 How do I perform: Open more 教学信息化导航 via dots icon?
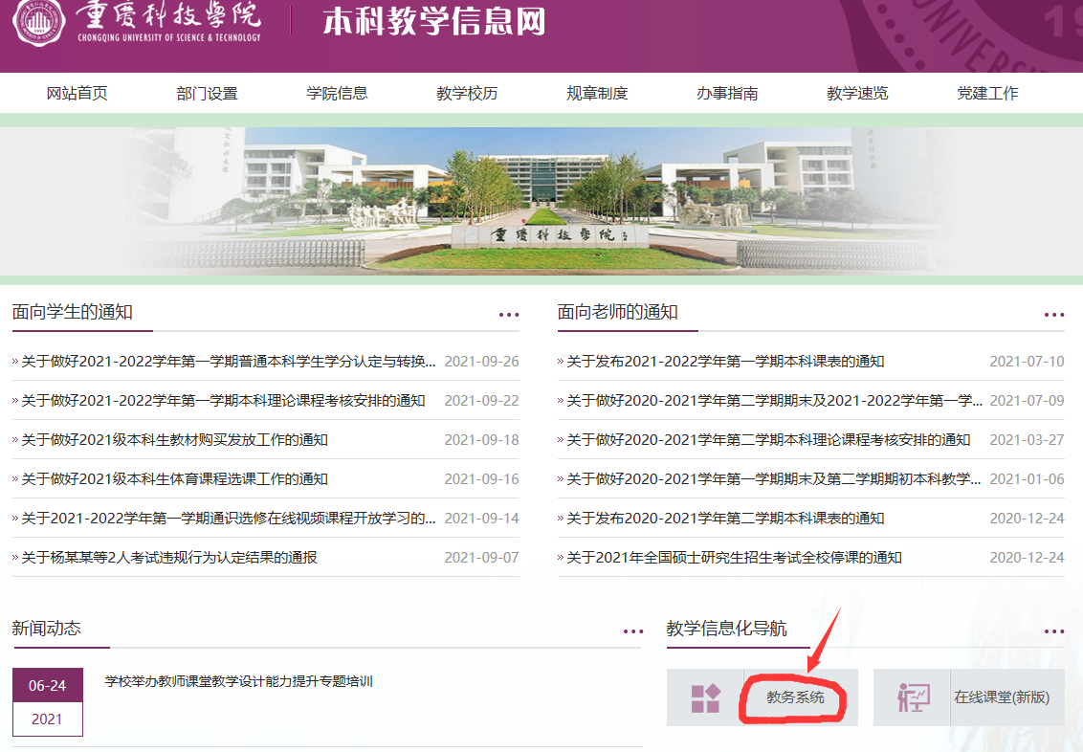[1053, 631]
